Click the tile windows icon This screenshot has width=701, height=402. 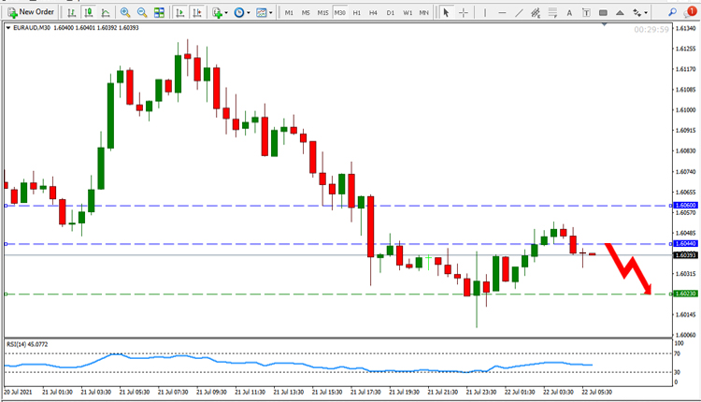tap(159, 12)
